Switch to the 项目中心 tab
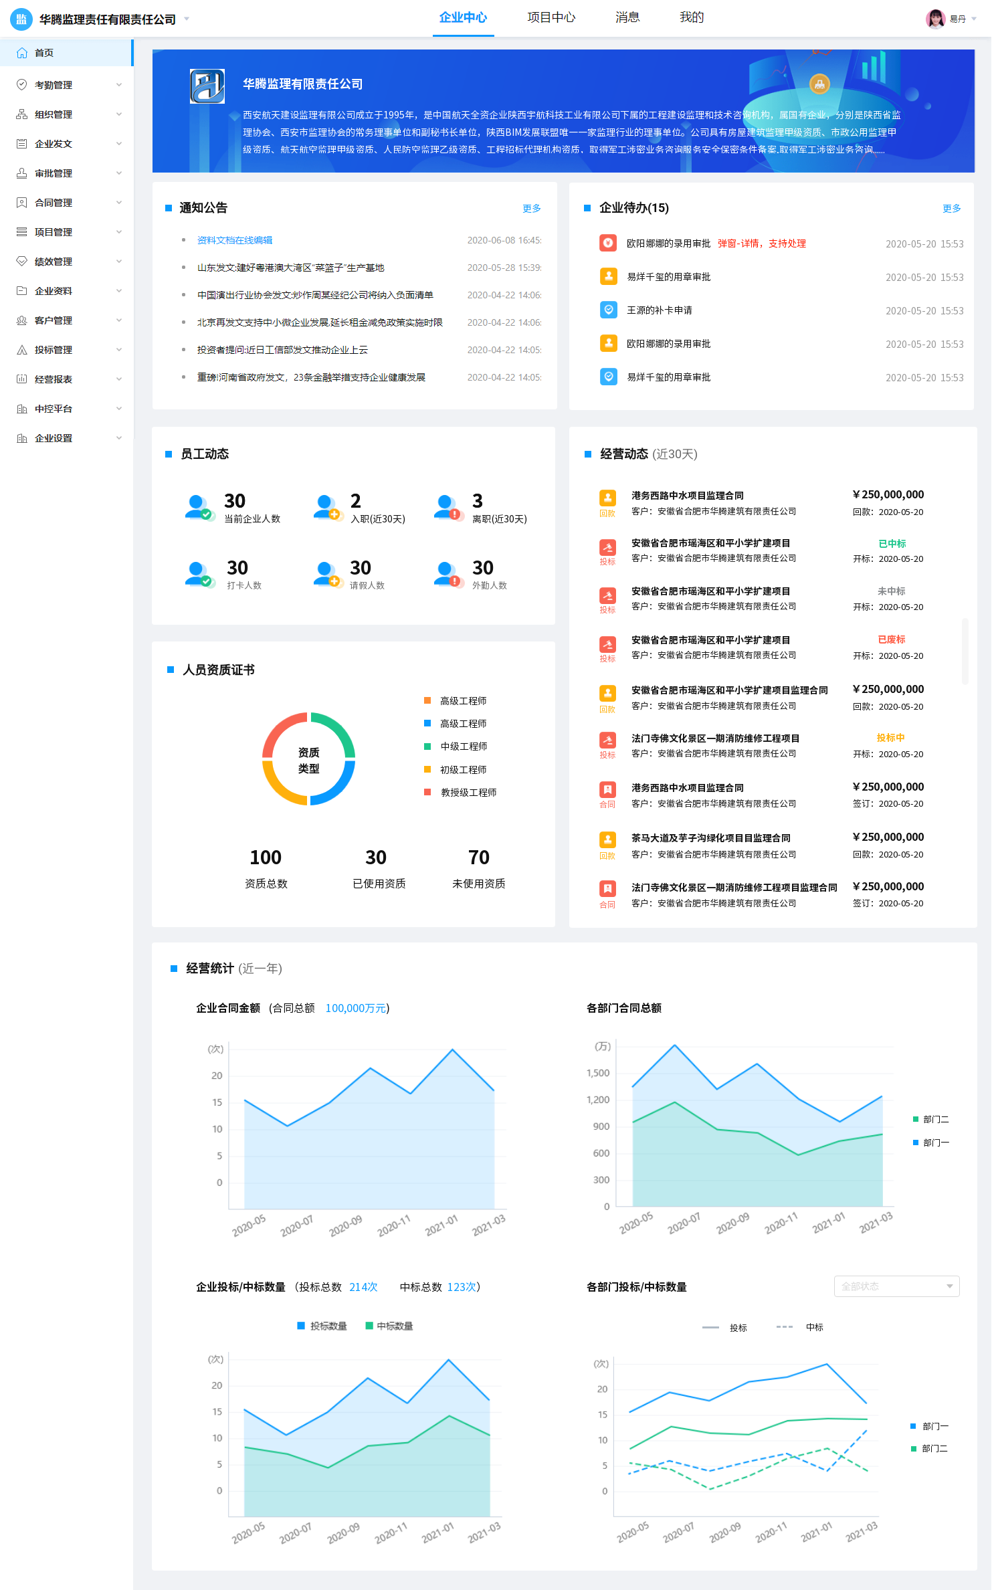Viewport: 992px width, 1590px height. coord(551,17)
